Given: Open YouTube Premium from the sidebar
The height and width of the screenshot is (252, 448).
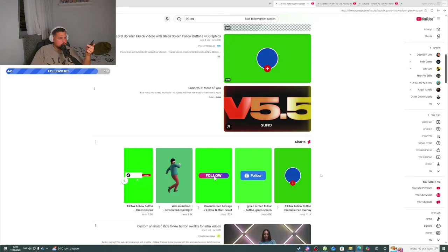Looking at the screenshot, I should click(x=426, y=188).
